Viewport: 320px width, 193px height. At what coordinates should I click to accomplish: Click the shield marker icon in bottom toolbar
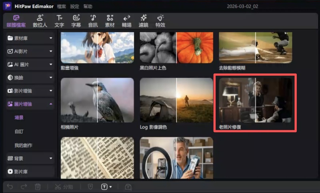click(x=90, y=187)
